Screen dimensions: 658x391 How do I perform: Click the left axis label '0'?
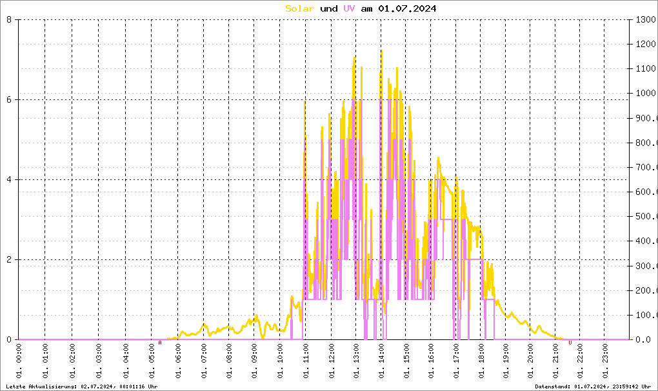9,340
